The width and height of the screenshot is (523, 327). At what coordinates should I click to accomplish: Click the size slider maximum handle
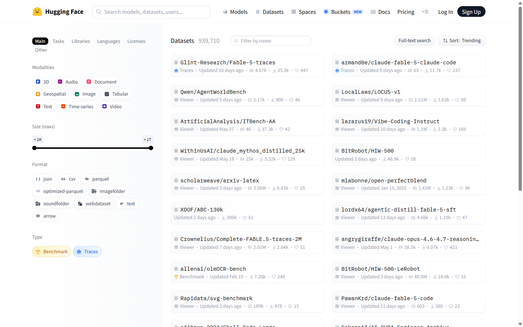coord(151,148)
